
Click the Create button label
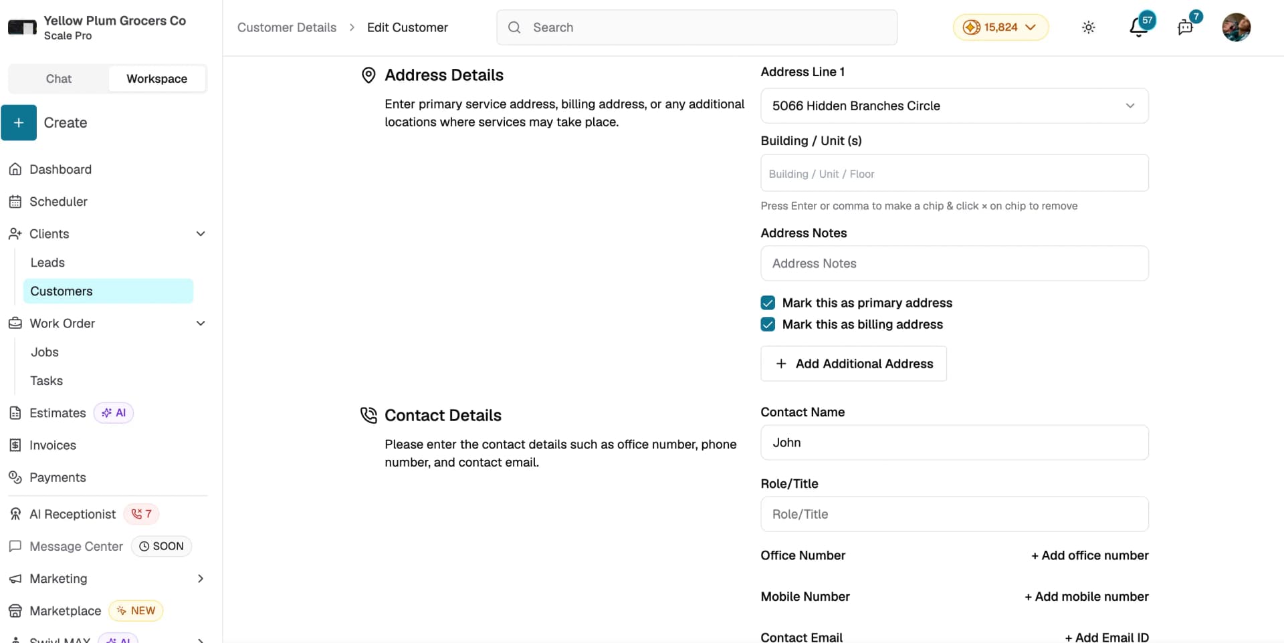click(x=66, y=123)
